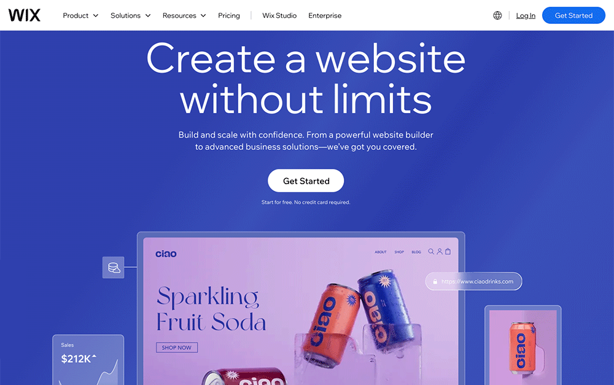Go to Wix Studio

point(279,15)
